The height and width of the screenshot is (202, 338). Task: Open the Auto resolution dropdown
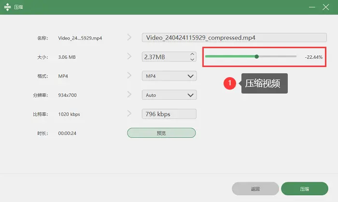click(x=169, y=95)
